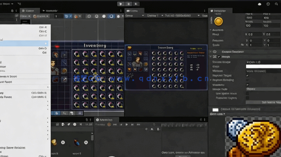Click the gold coin object icon in Inspector

pos(219,22)
